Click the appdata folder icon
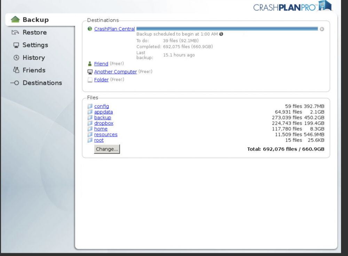This screenshot has height=256, width=348. click(x=90, y=112)
